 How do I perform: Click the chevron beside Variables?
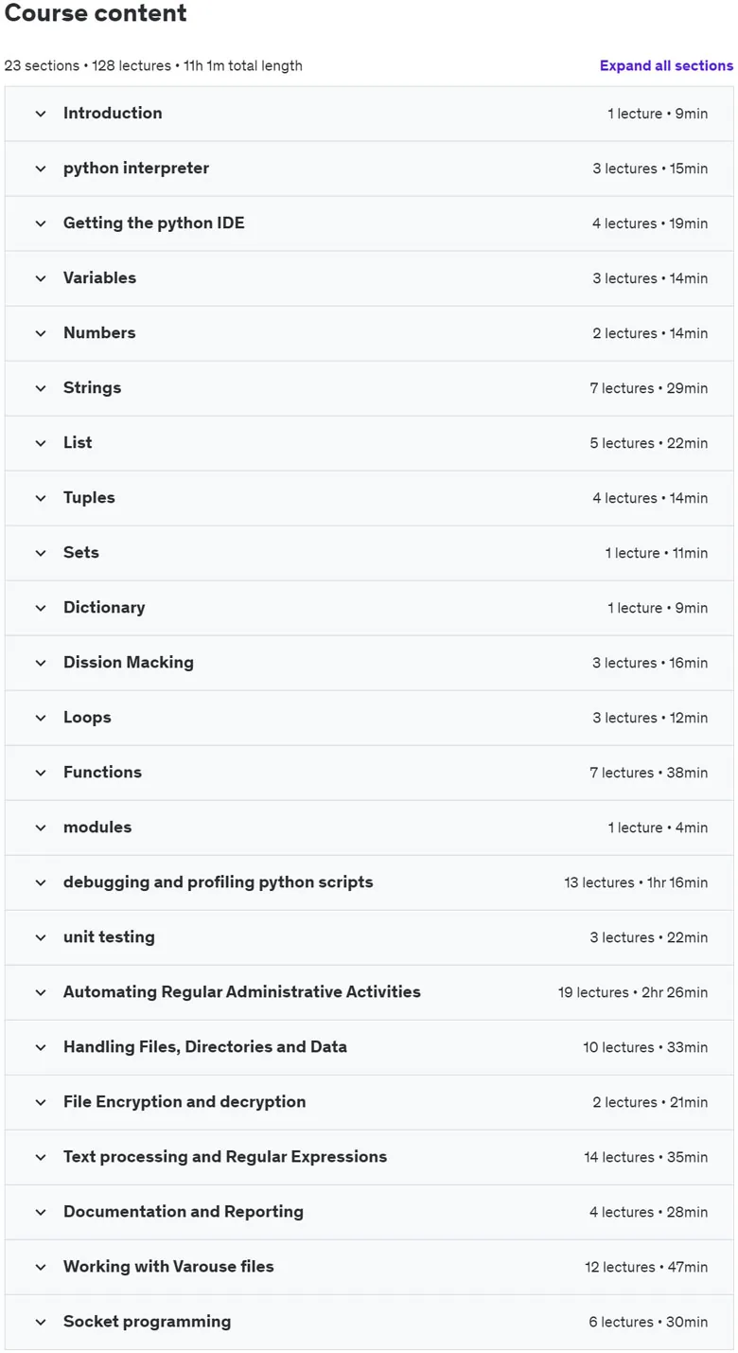pyautogui.click(x=41, y=278)
